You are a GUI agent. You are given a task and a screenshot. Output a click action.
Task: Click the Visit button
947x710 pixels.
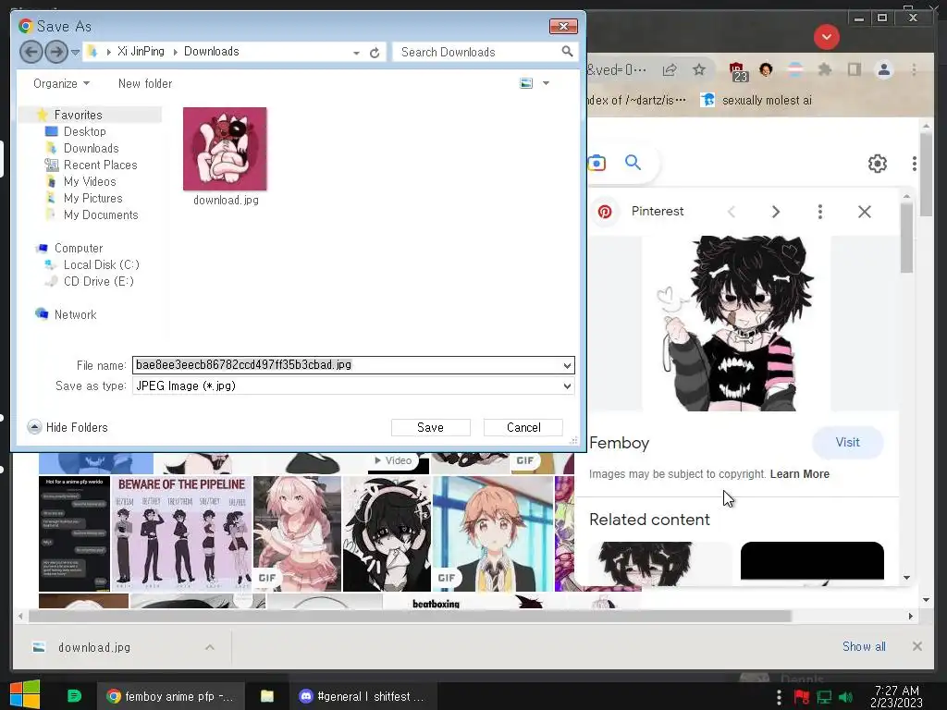click(847, 443)
